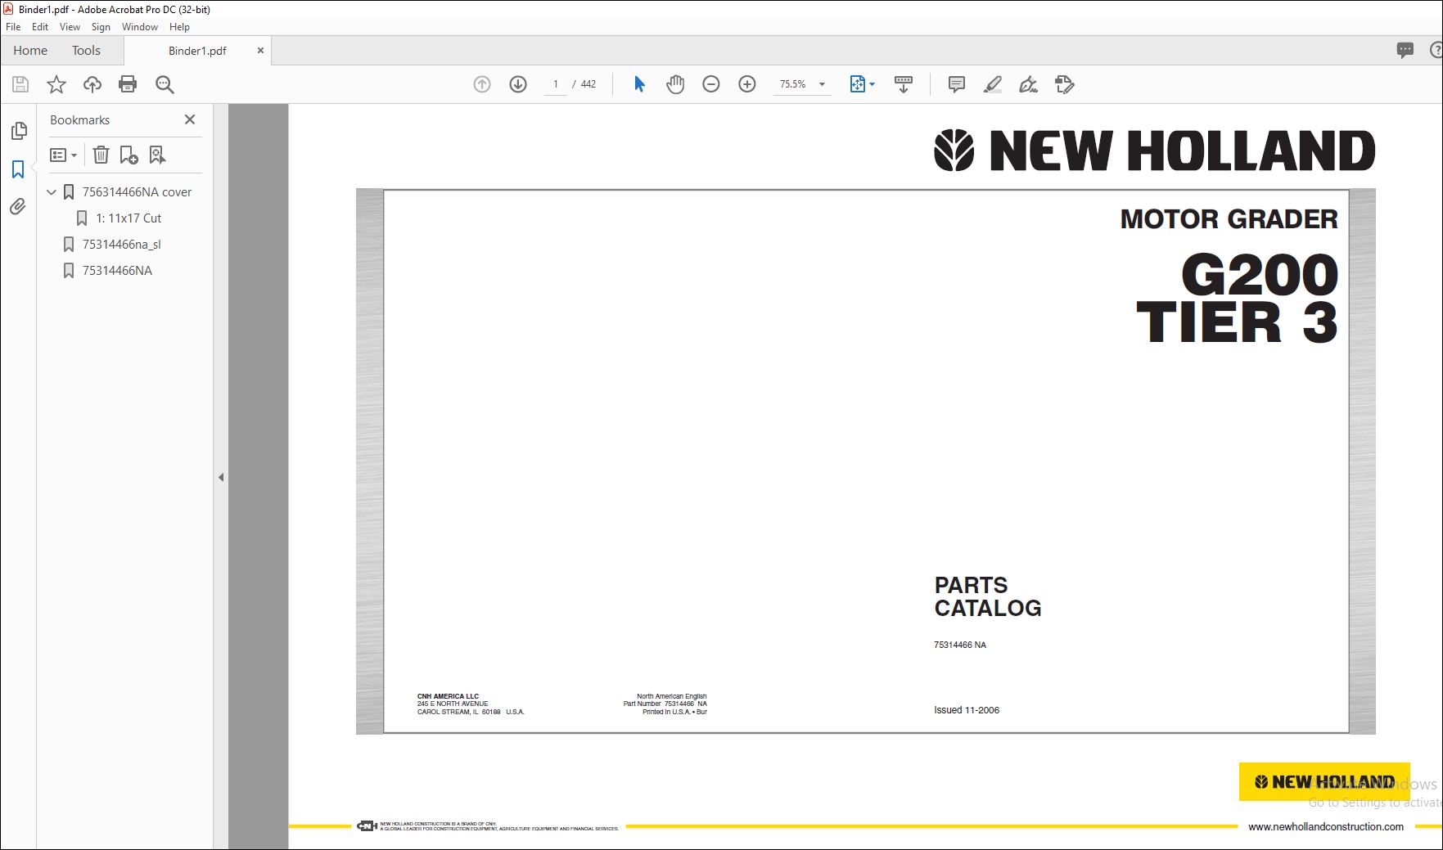This screenshot has width=1443, height=850.
Task: Add a new bookmark
Action: (129, 155)
